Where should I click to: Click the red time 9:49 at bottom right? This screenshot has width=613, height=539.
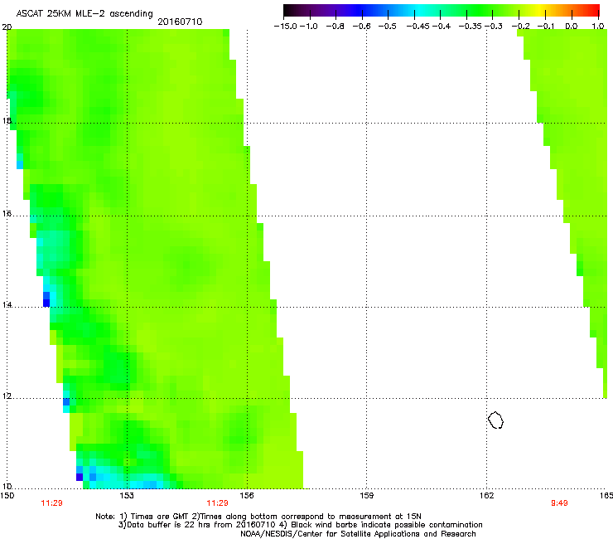[x=559, y=503]
